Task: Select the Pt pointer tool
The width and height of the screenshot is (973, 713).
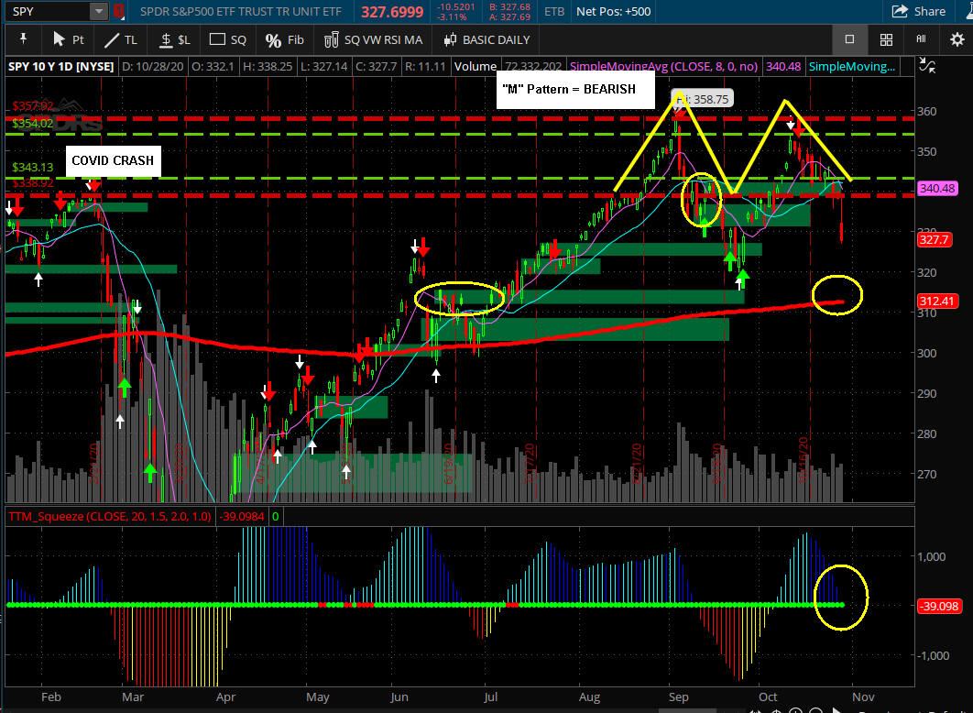Action: (69, 39)
